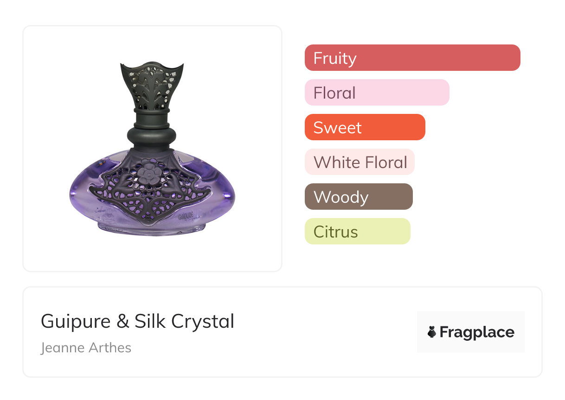Click the rounded collar ring on the bottle neck
The height and width of the screenshot is (400, 565).
click(152, 135)
